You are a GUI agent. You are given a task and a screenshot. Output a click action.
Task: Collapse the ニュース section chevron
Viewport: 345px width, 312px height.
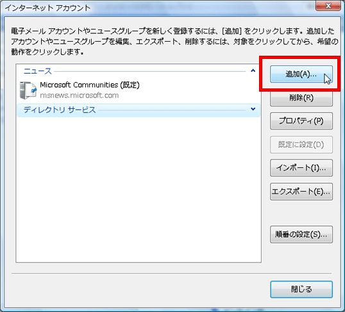click(x=253, y=71)
